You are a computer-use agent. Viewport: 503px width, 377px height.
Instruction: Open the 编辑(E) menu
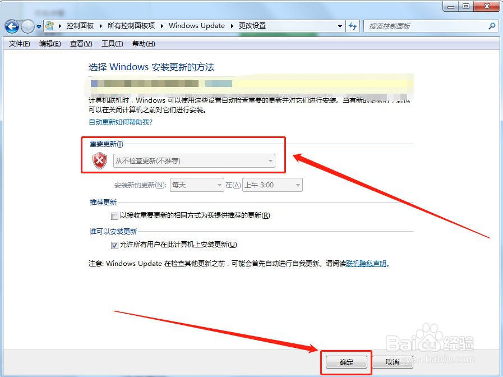50,44
